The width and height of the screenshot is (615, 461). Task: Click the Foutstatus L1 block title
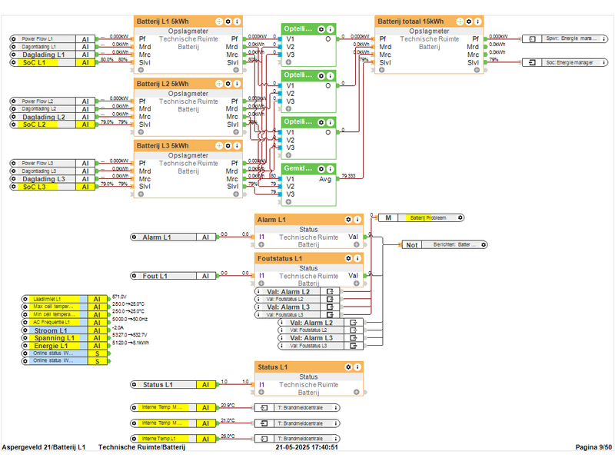[x=280, y=258]
